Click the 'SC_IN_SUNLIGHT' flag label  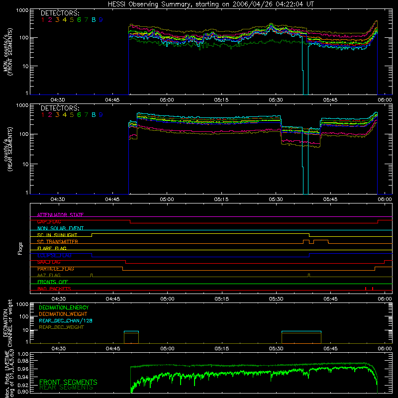[57, 235]
